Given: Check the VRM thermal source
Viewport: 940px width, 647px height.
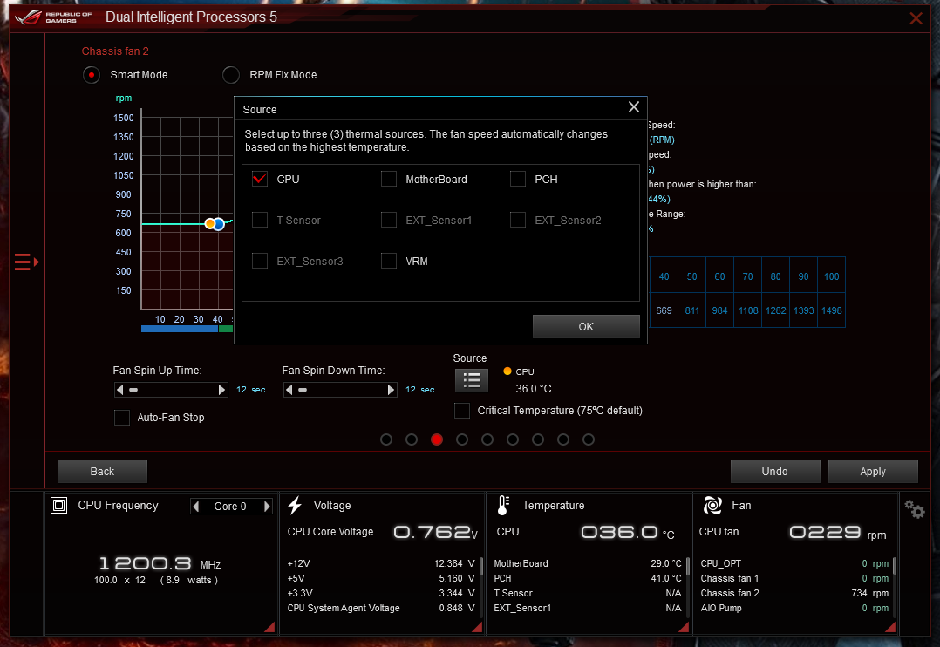Looking at the screenshot, I should point(389,261).
